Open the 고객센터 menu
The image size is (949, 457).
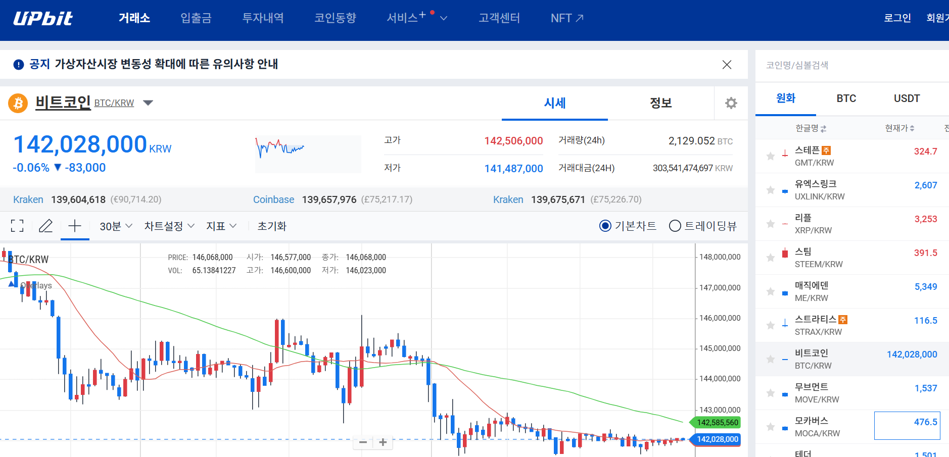(499, 18)
